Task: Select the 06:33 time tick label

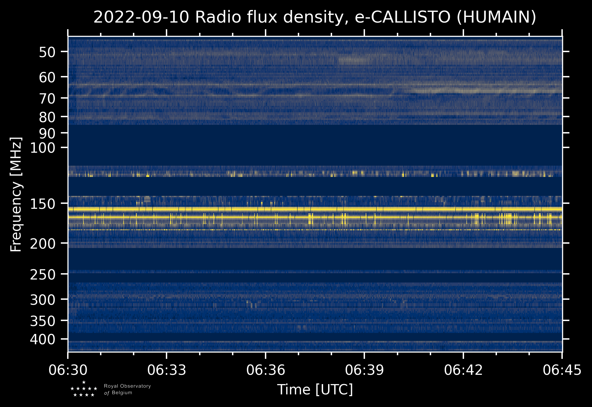Action: (x=167, y=370)
